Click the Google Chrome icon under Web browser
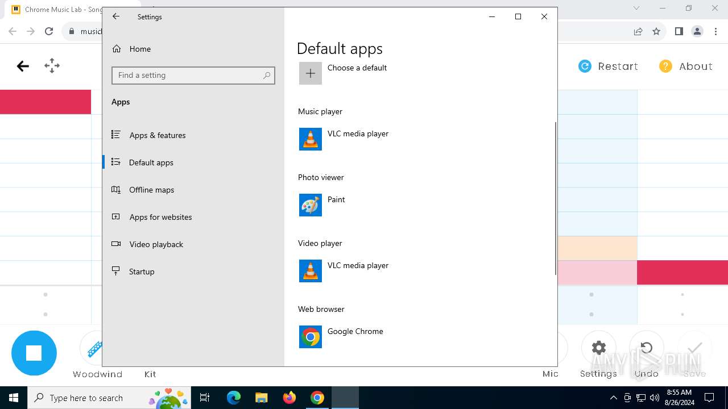This screenshot has width=728, height=409. click(311, 337)
